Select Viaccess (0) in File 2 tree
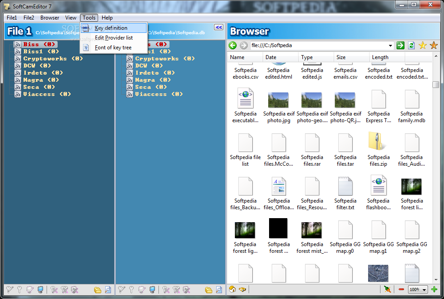444x299 pixels. (159, 94)
